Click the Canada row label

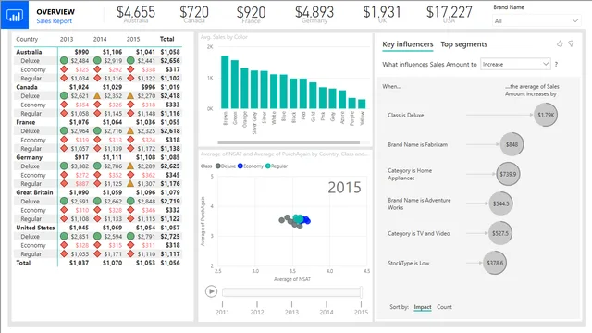click(x=27, y=87)
